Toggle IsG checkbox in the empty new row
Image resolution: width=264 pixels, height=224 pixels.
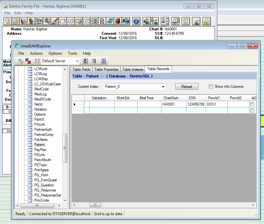[x=252, y=111]
